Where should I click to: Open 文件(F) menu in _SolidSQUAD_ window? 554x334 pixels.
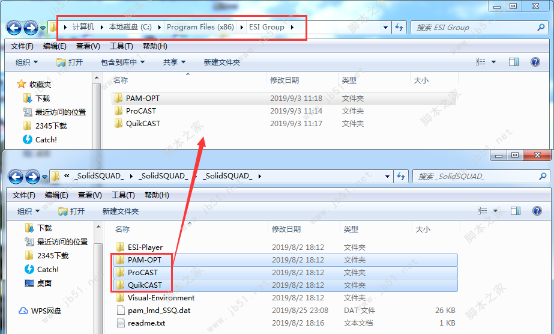click(23, 195)
